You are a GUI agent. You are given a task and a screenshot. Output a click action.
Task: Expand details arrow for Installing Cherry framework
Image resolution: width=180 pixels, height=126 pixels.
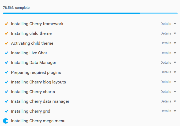pos(175,24)
